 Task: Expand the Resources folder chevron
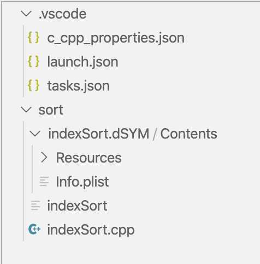pyautogui.click(x=44, y=158)
